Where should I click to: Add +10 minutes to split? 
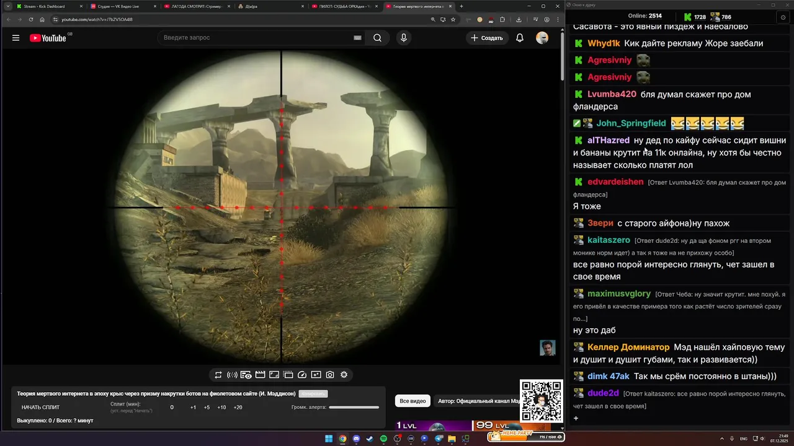click(x=221, y=408)
